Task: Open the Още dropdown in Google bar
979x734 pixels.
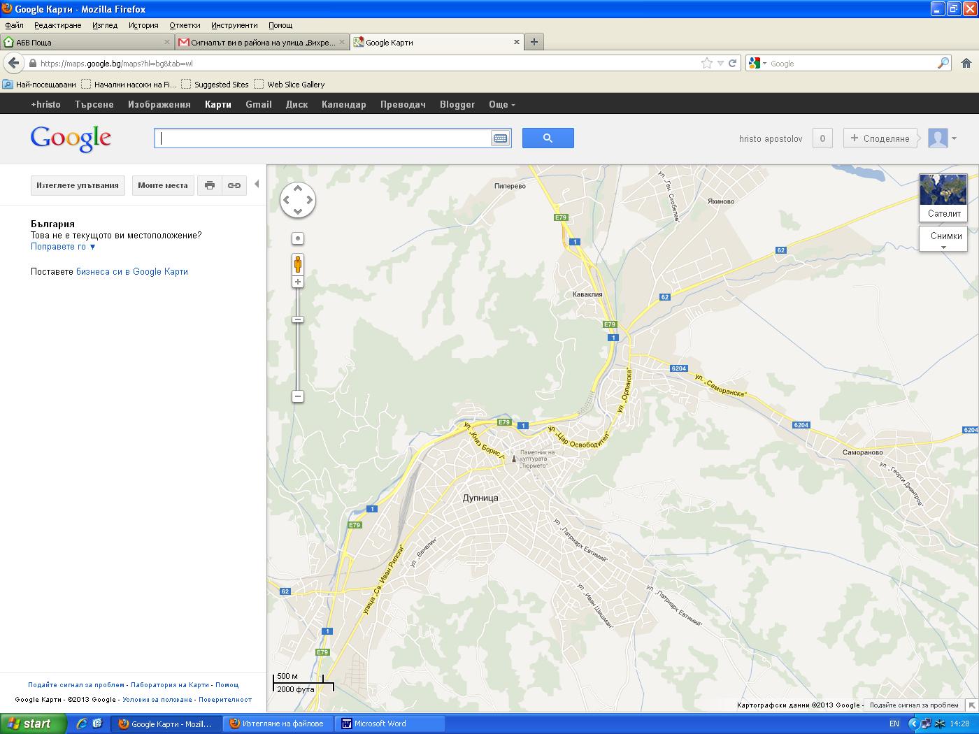Action: (x=501, y=104)
